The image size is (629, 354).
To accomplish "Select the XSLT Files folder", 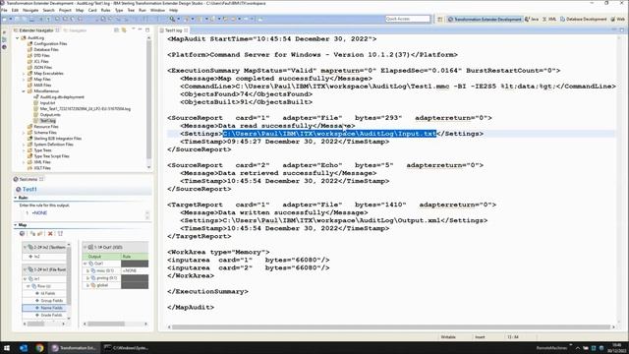I will (42, 168).
